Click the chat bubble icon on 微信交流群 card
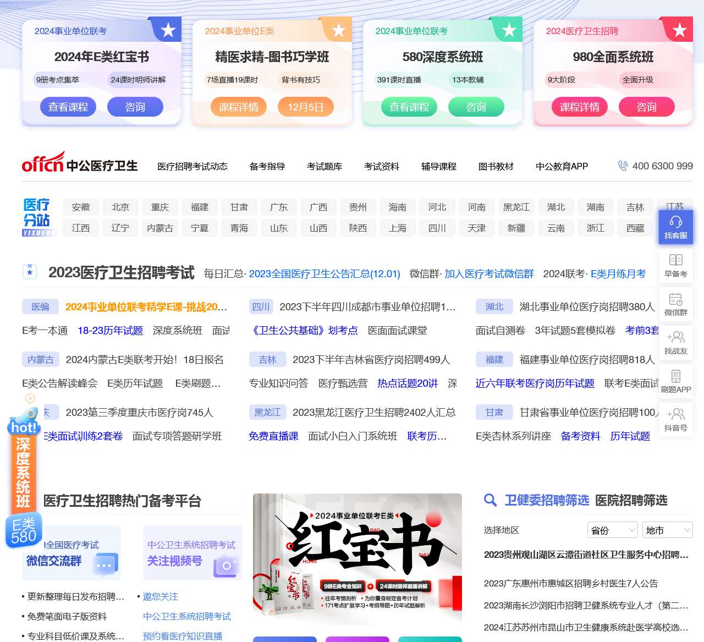This screenshot has width=704, height=642. click(x=105, y=564)
